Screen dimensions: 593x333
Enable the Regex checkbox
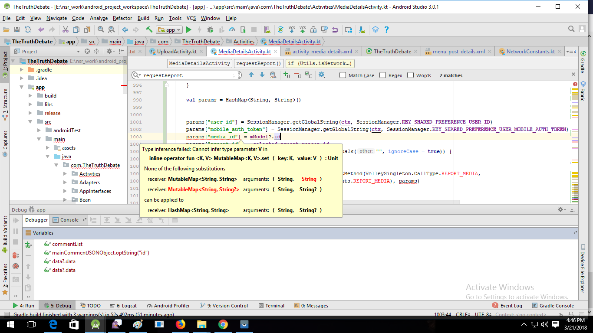[383, 75]
